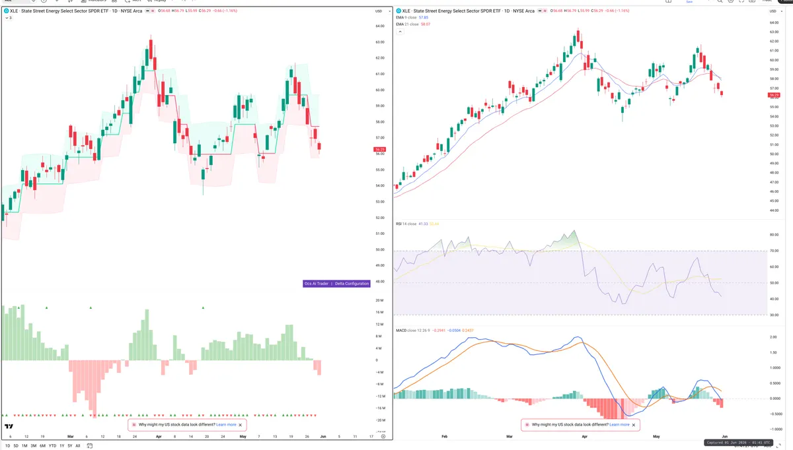Open Learn more link in left chart notice

226,425
